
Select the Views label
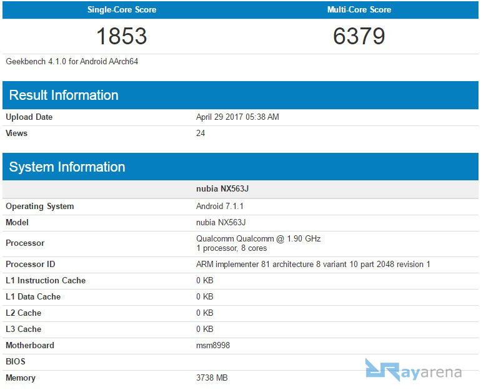click(x=17, y=134)
